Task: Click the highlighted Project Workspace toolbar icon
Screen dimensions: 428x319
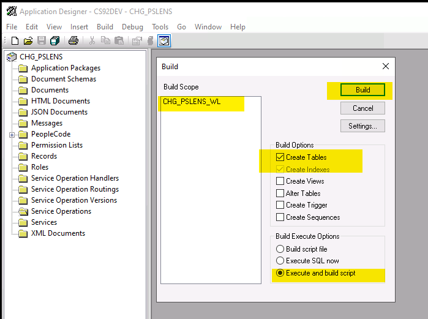Action: (x=164, y=41)
